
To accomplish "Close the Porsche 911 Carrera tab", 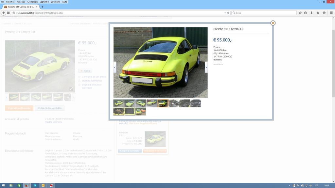I will 37,7.
